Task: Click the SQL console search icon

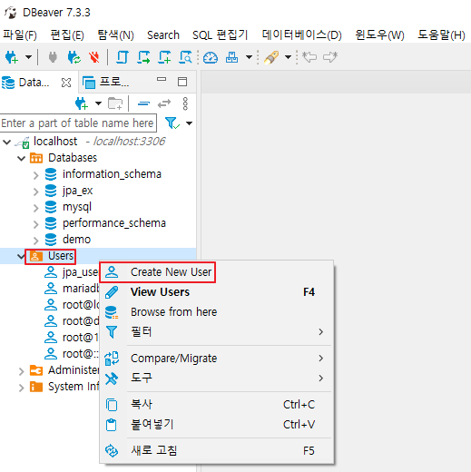Action: [185, 57]
